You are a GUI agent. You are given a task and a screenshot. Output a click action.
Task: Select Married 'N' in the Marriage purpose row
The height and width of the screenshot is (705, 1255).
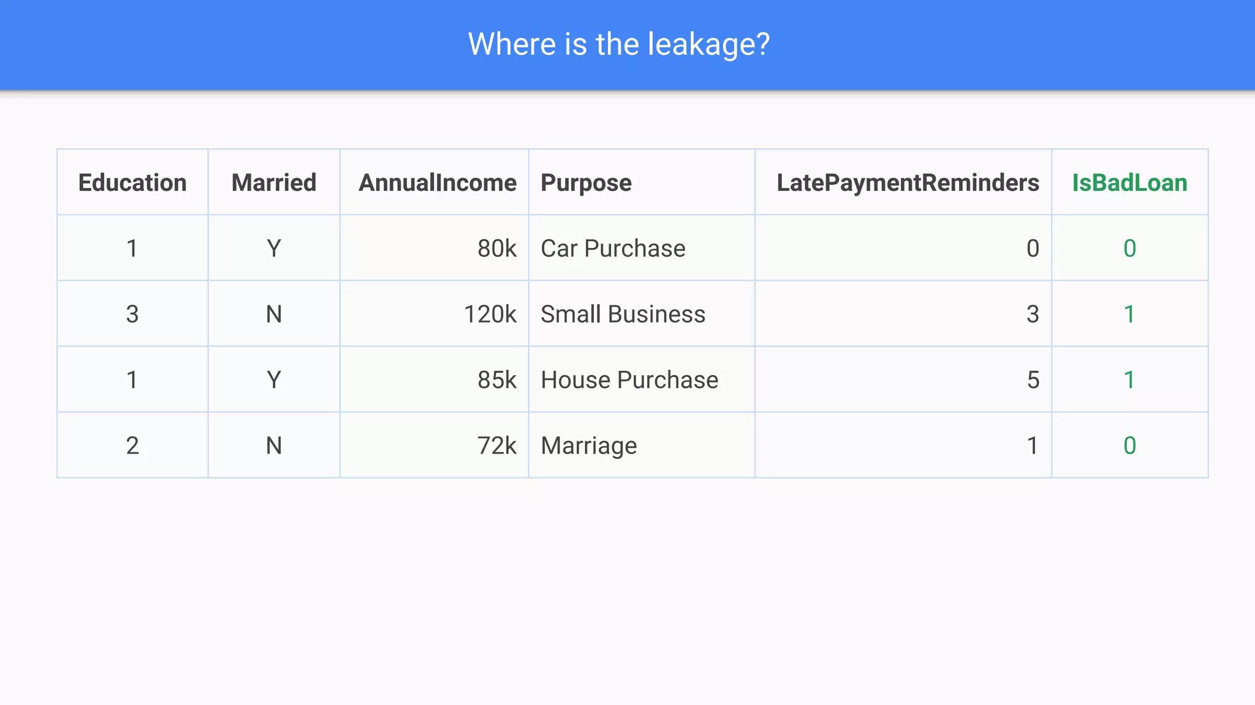[x=274, y=446]
